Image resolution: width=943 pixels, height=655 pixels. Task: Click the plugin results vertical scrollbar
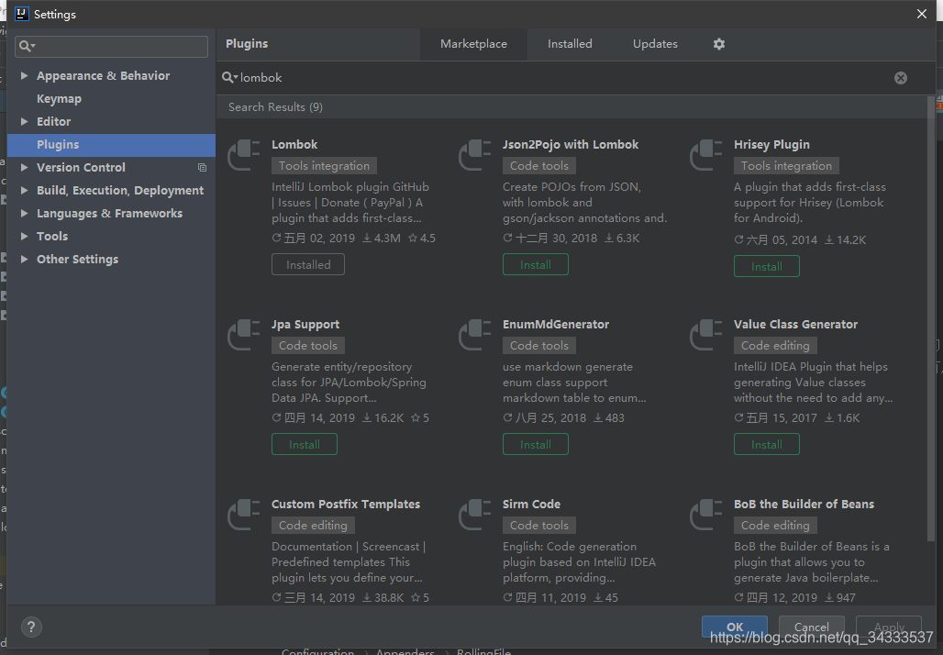pyautogui.click(x=931, y=318)
